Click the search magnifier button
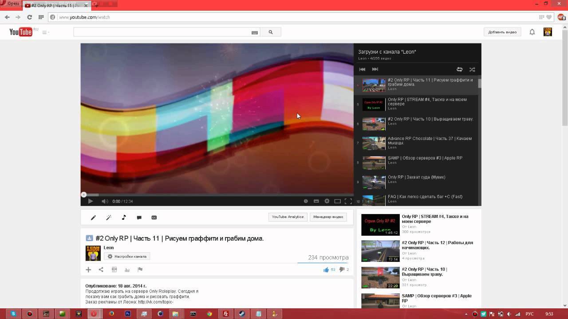 coord(271,32)
